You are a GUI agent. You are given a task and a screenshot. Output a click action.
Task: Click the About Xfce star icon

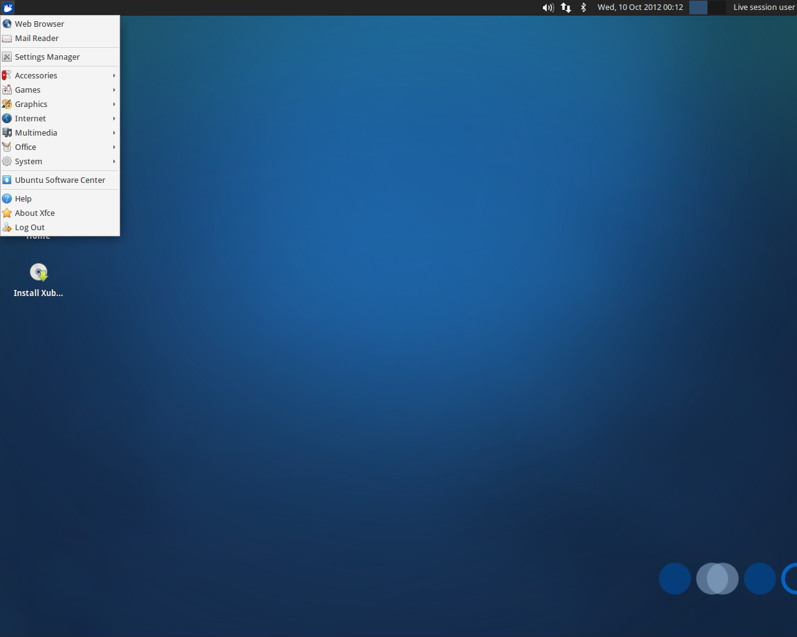point(7,213)
